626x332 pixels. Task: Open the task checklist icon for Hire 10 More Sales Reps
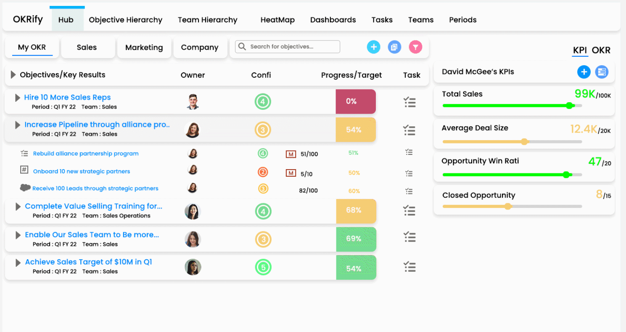(410, 102)
